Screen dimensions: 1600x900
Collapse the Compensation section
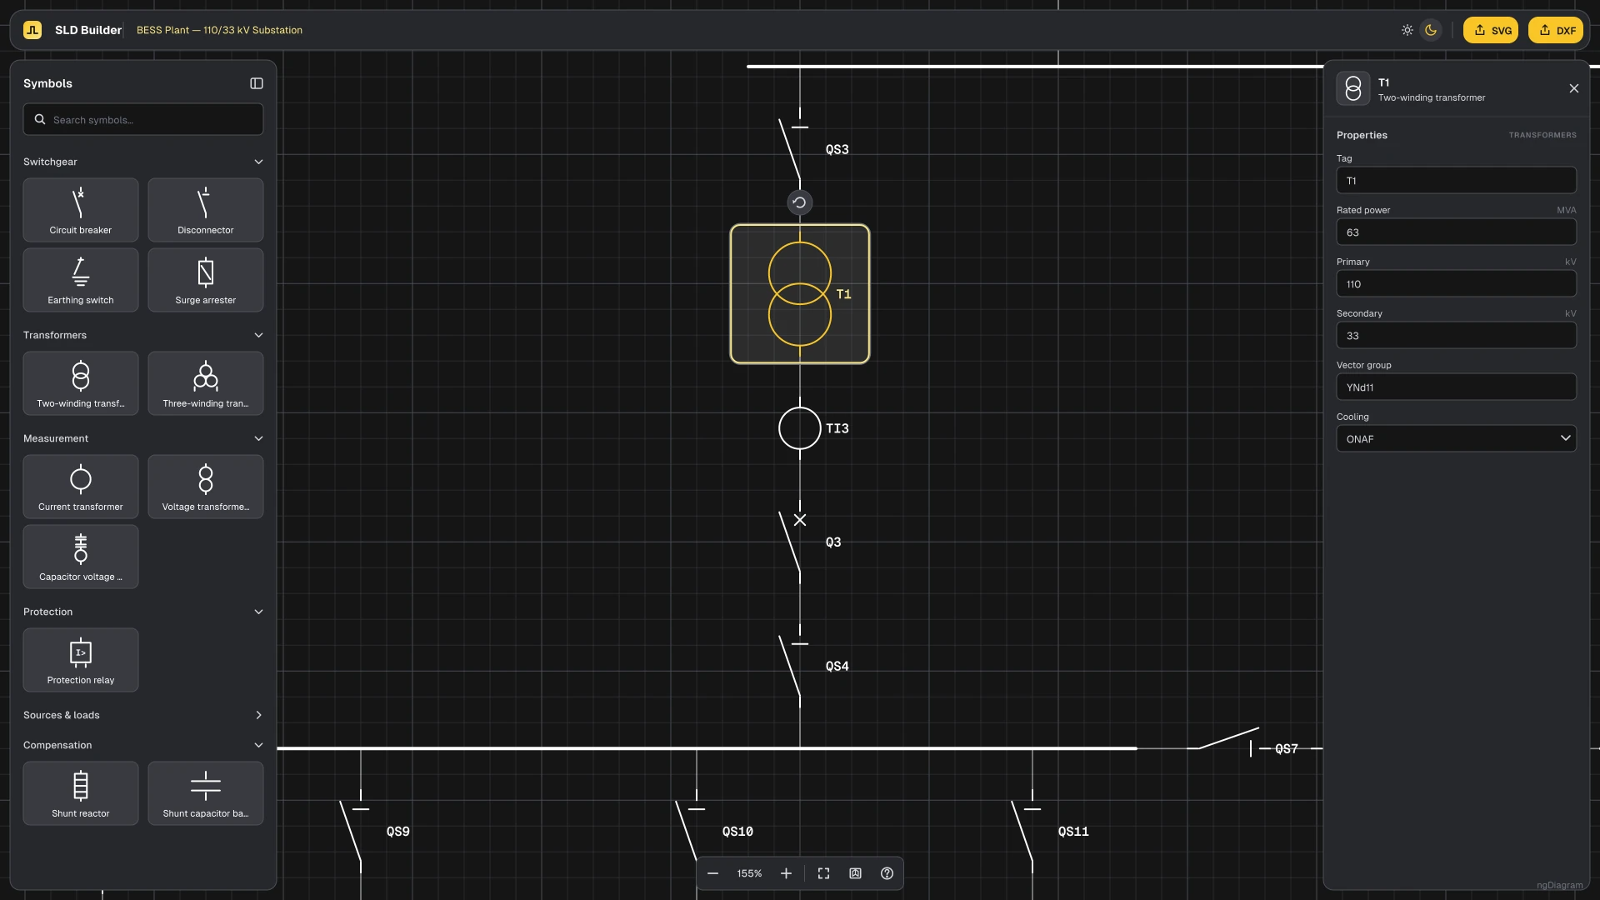[143, 745]
